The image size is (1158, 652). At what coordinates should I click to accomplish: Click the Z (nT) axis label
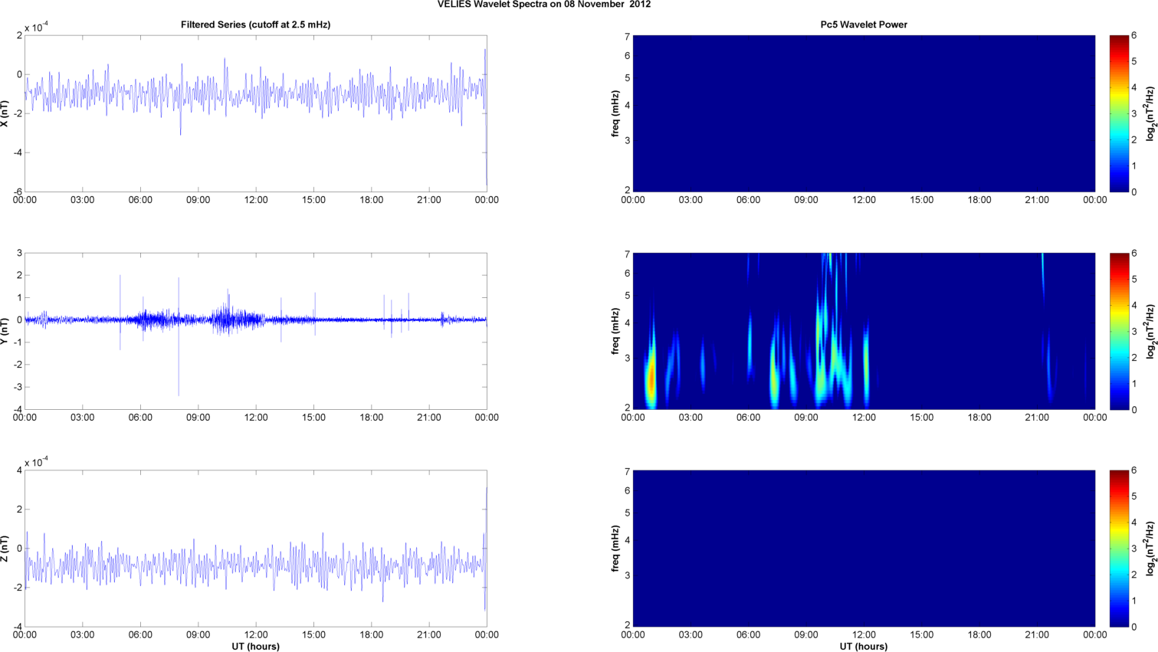(x=5, y=548)
